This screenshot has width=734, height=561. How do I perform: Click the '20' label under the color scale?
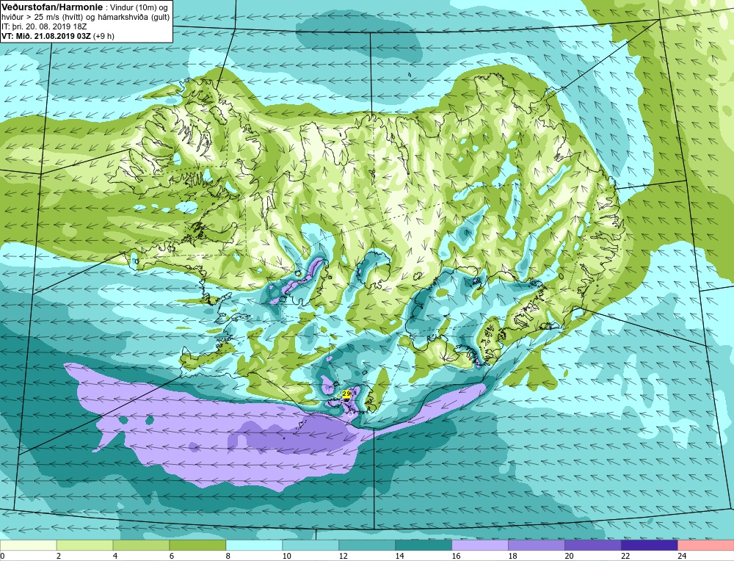[570, 556]
